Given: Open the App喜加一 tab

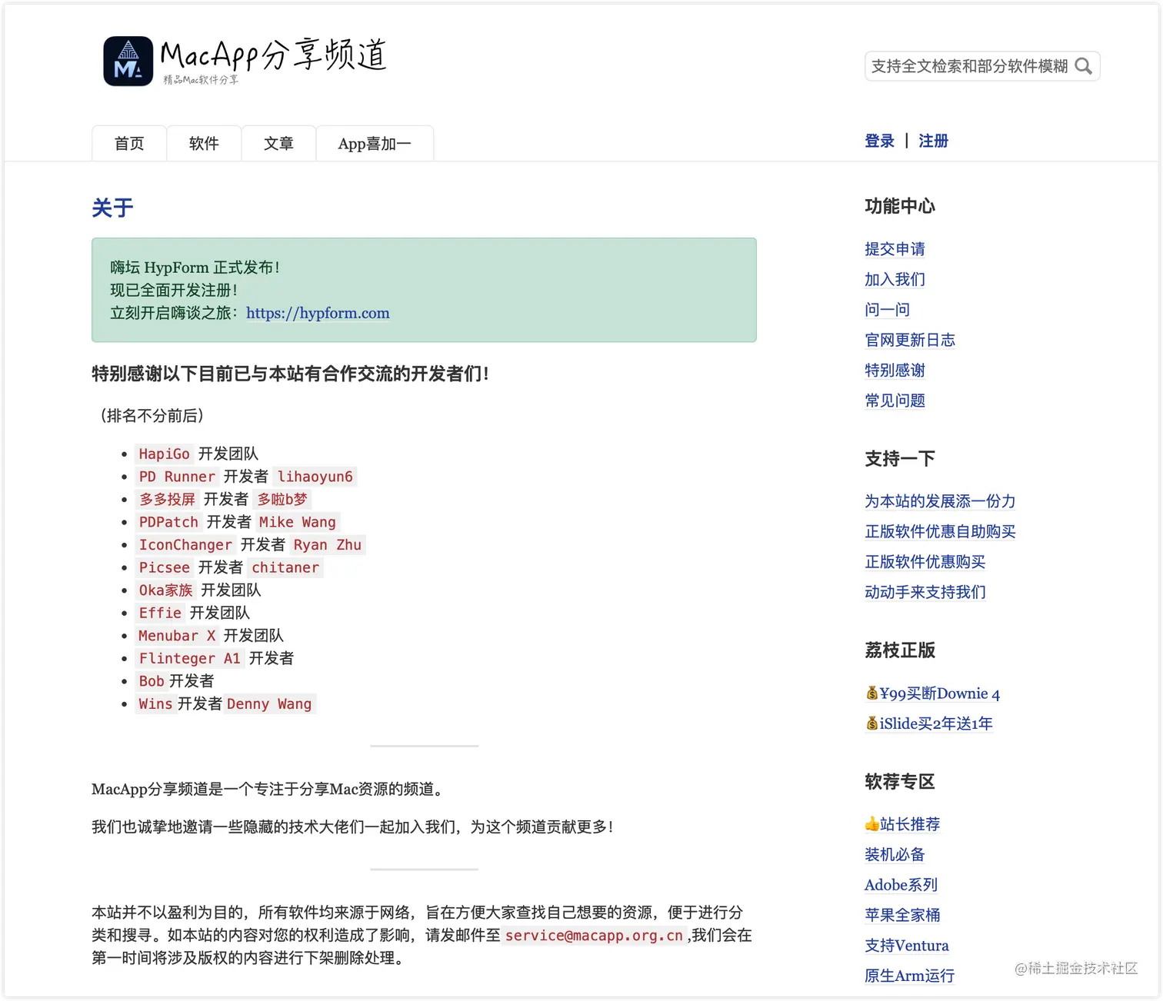Looking at the screenshot, I should (x=375, y=144).
